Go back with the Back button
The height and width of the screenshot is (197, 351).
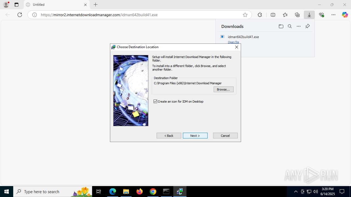tap(169, 136)
